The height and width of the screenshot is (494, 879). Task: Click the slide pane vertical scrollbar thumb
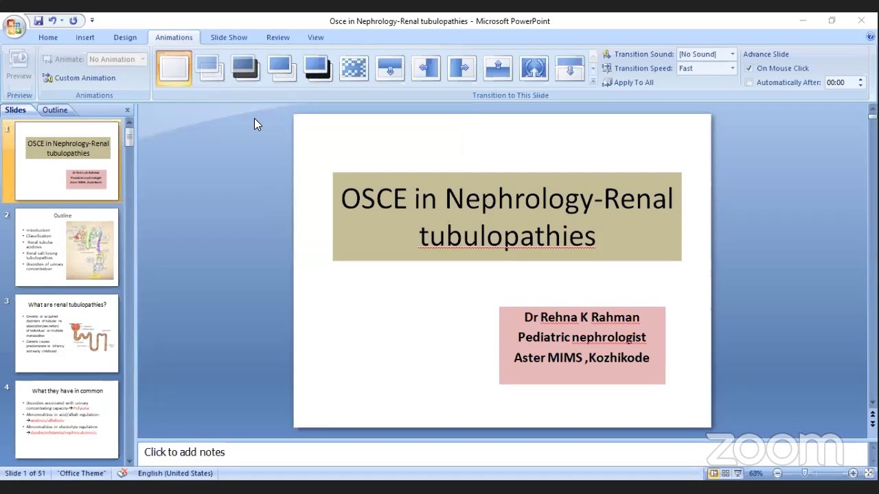[x=873, y=117]
